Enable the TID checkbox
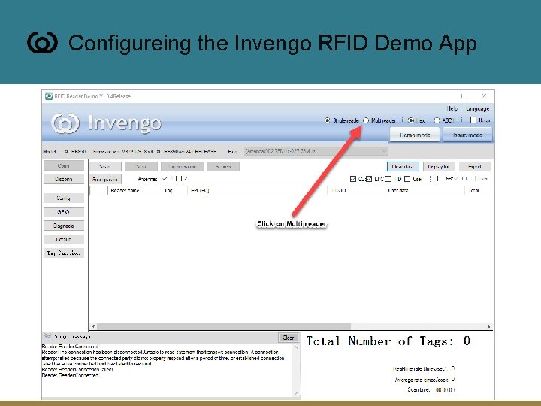Screen dimensions: 541x406 [388, 179]
